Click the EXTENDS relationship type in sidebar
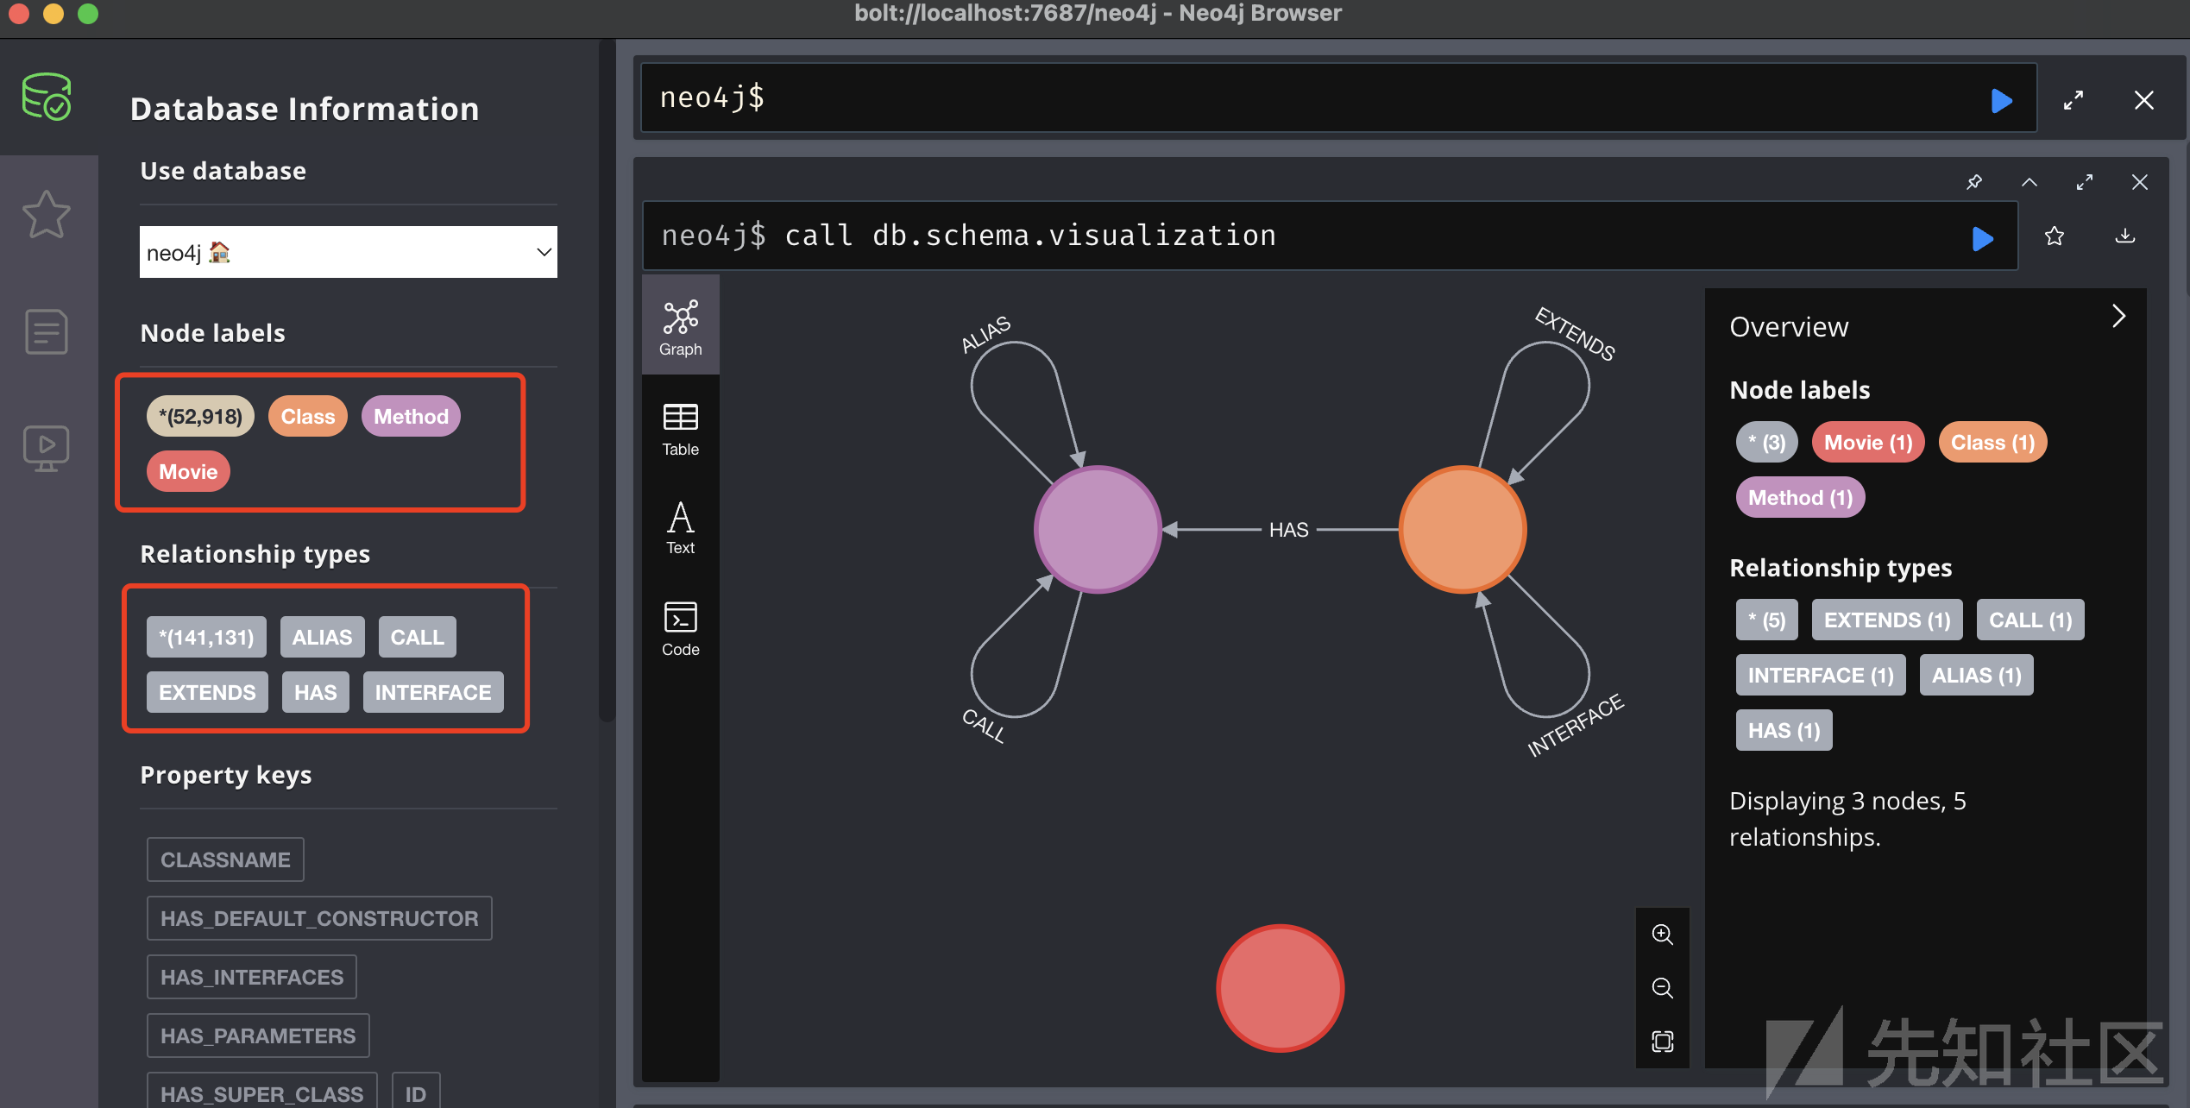Screen dimensions: 2190x1108 207,692
